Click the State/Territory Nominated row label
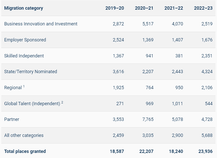The height and width of the screenshot is (158, 217). coord(31,72)
